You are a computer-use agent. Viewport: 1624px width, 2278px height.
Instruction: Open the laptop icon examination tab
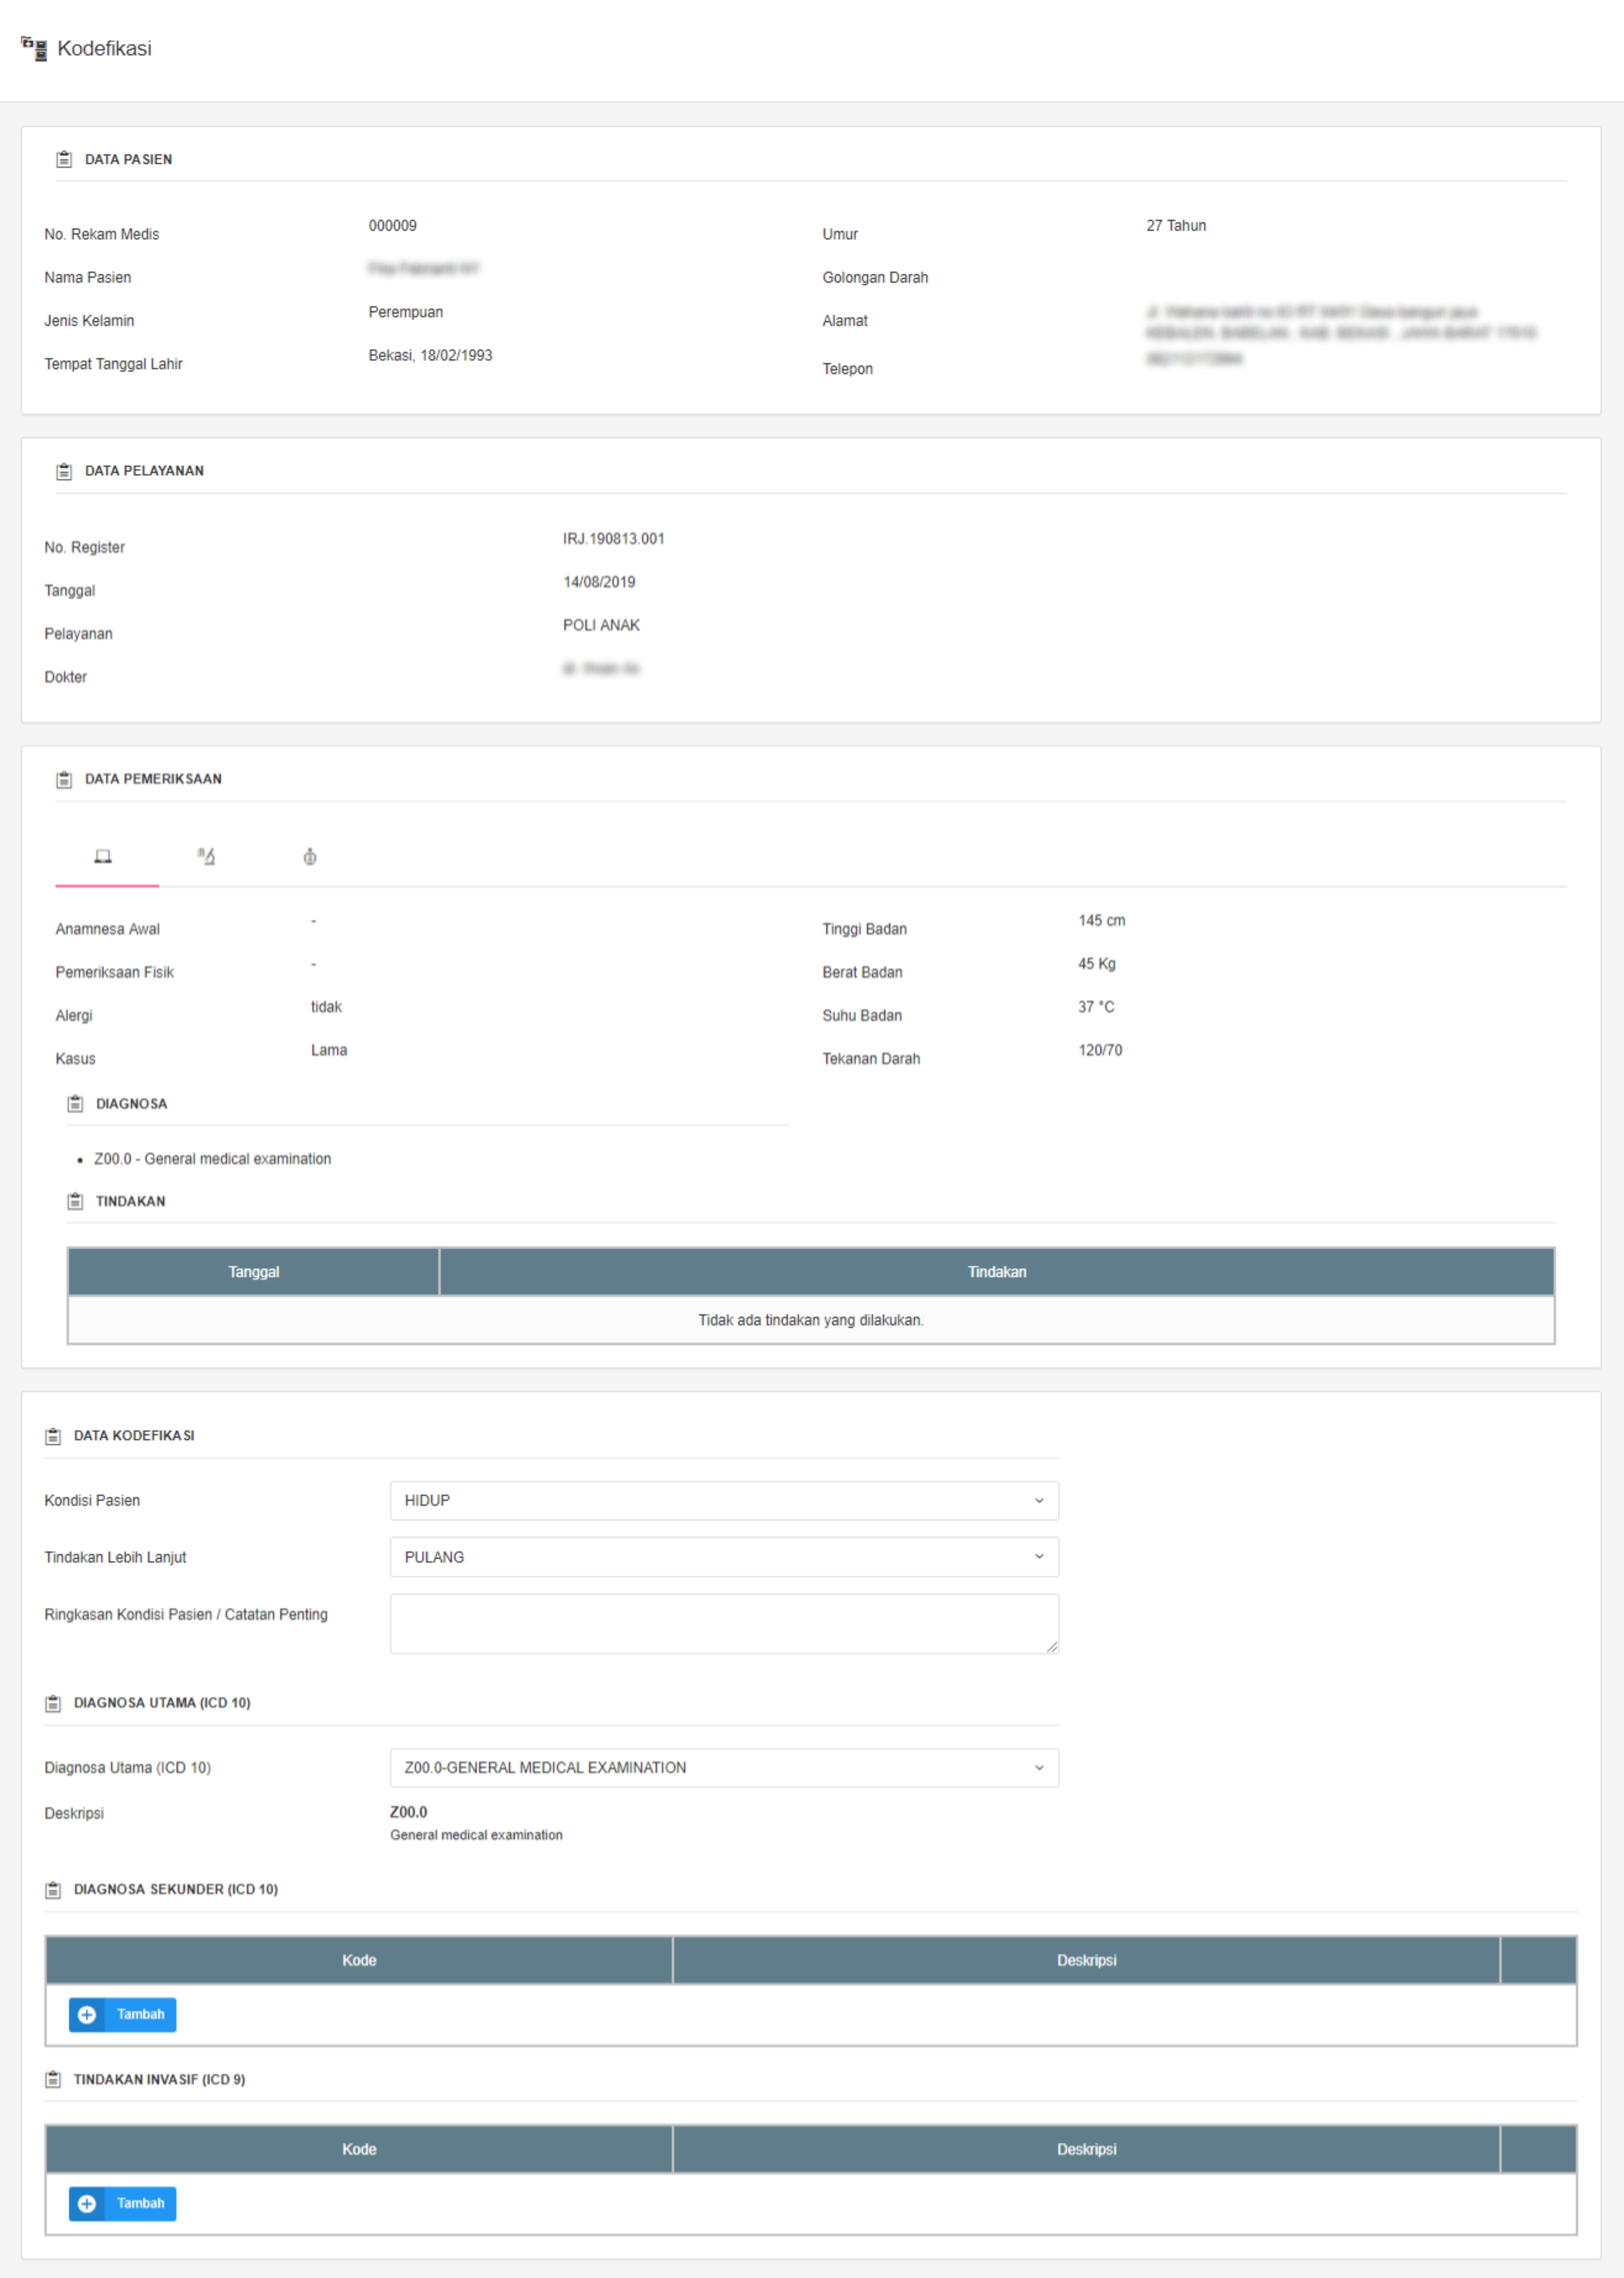coord(103,856)
